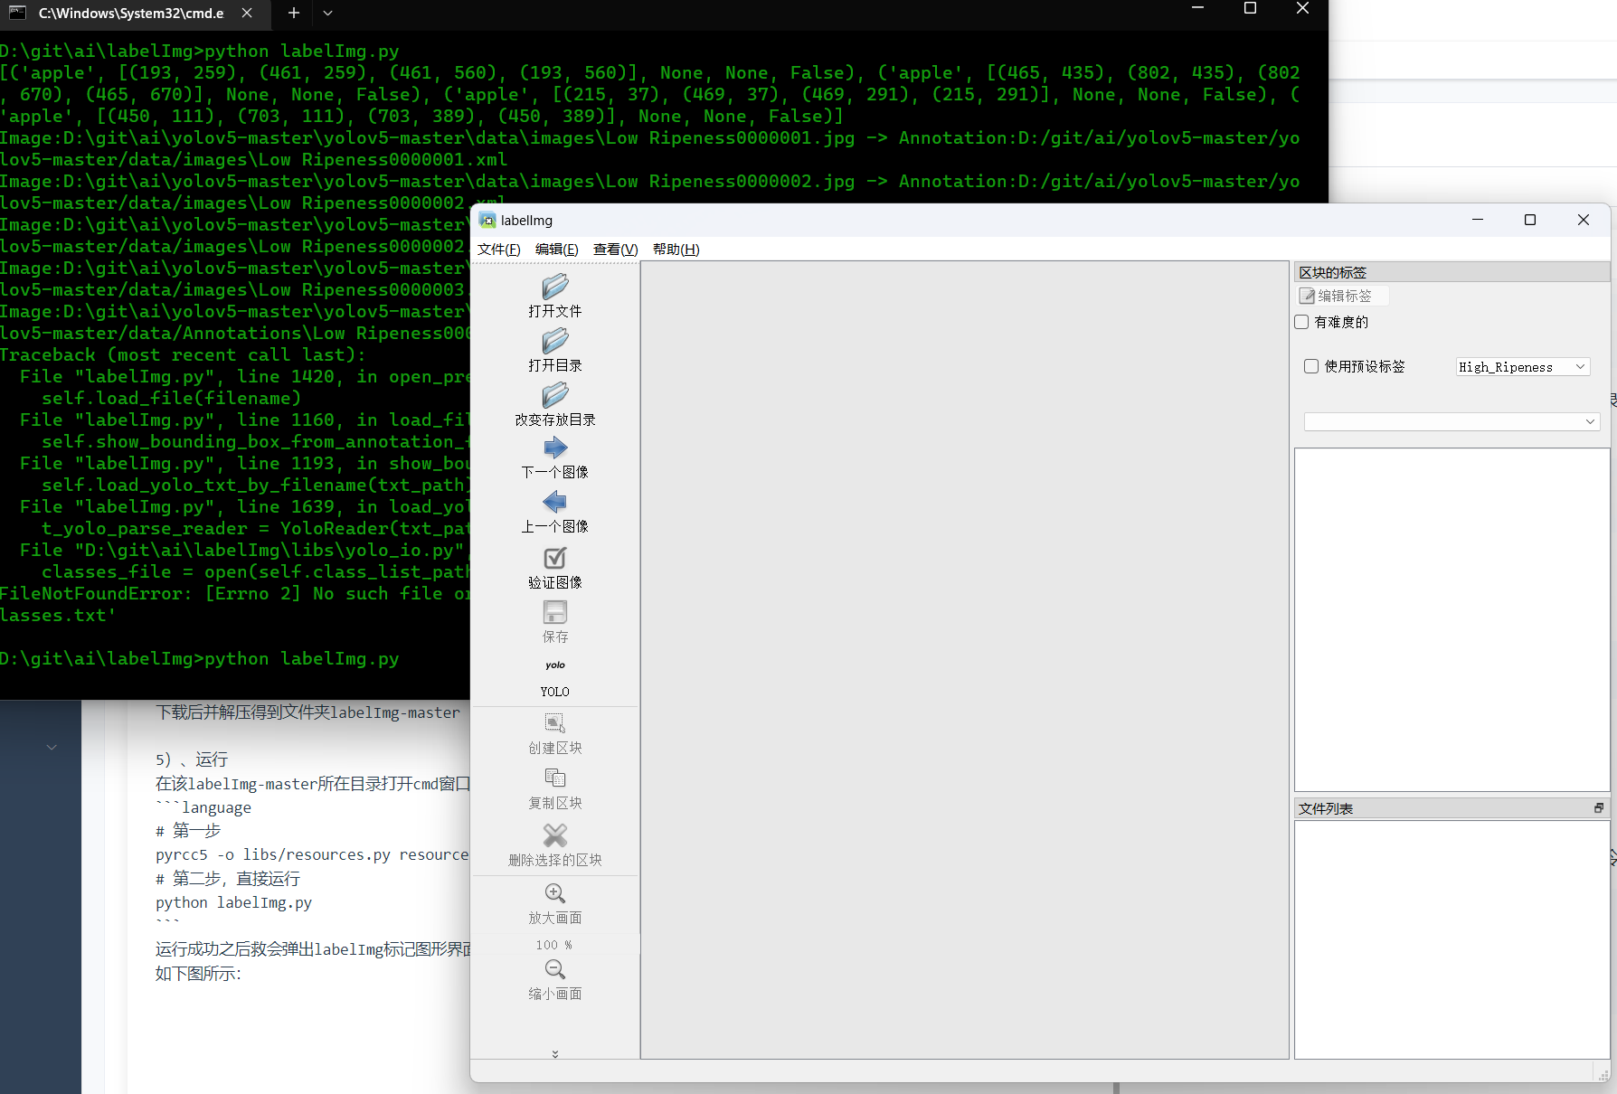Enable use default label (使用预设标签) checkbox
Image resolution: width=1617 pixels, height=1094 pixels.
coord(1311,366)
